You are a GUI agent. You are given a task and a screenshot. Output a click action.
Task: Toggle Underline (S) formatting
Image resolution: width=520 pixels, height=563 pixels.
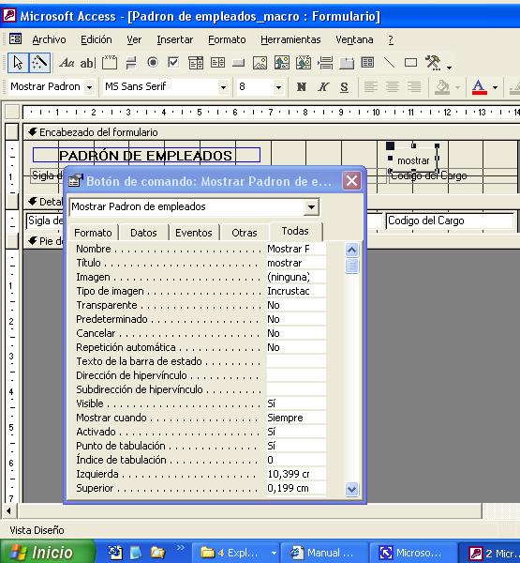[x=344, y=87]
